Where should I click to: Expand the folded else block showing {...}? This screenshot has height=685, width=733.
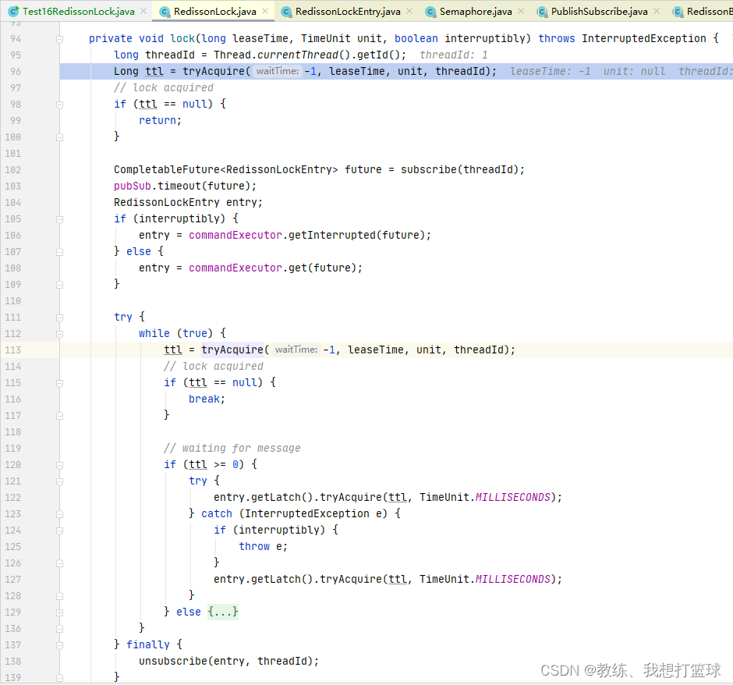point(224,612)
